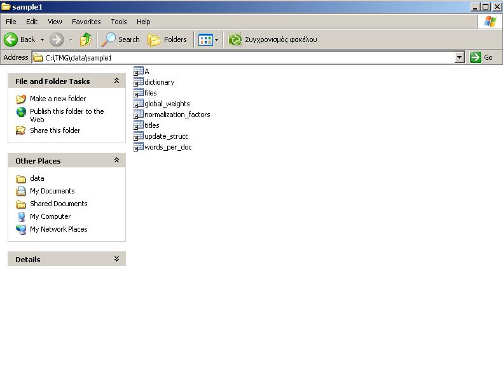Screen dimensions: 503x378
Task: Expand the Details panel
Action: point(116,259)
